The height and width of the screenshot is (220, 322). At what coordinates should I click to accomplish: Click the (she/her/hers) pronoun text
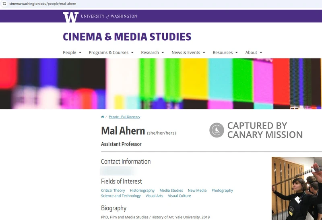[x=161, y=133]
